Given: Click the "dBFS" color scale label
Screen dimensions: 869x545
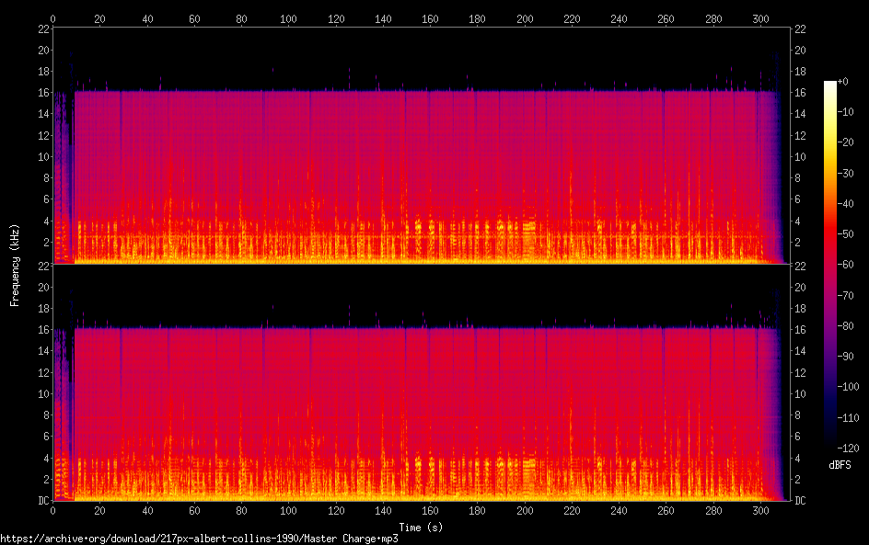Looking at the screenshot, I should (840, 465).
